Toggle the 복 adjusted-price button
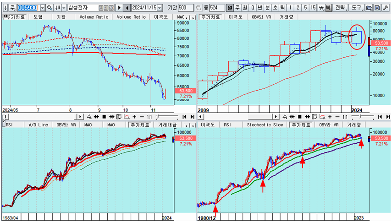This screenshot has height=222, width=392. click(x=328, y=8)
